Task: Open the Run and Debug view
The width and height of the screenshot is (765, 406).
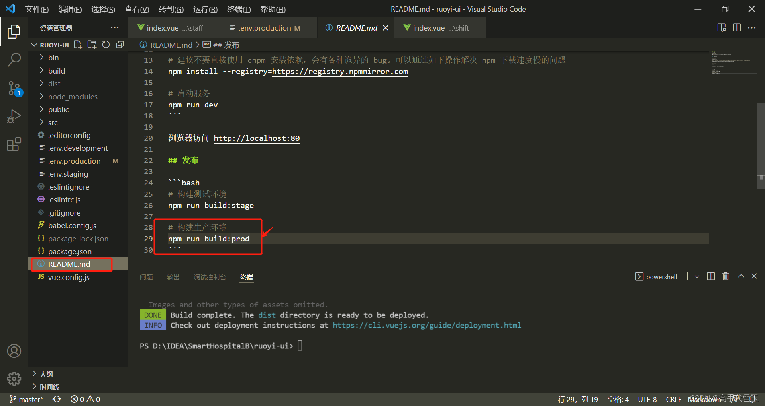Action: (x=14, y=116)
